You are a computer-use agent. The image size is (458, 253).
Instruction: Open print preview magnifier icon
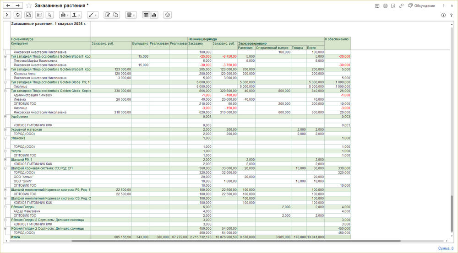click(x=393, y=6)
